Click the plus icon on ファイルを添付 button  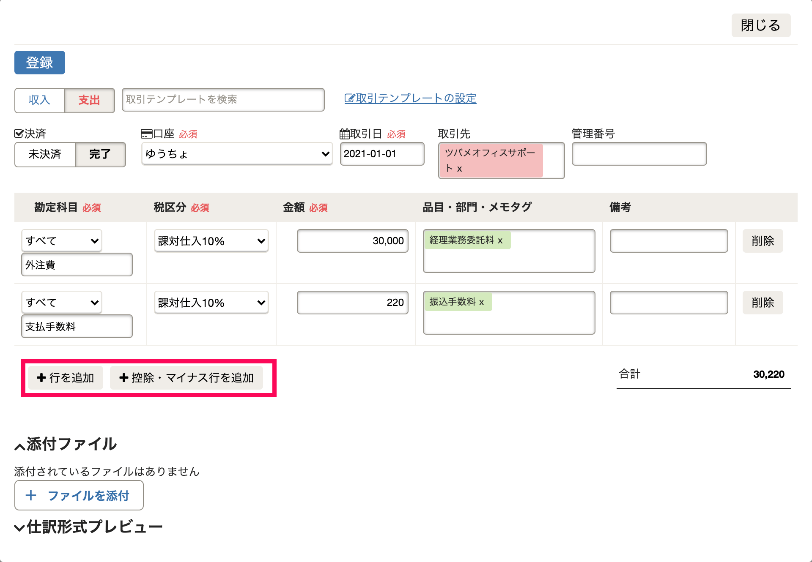tap(31, 495)
